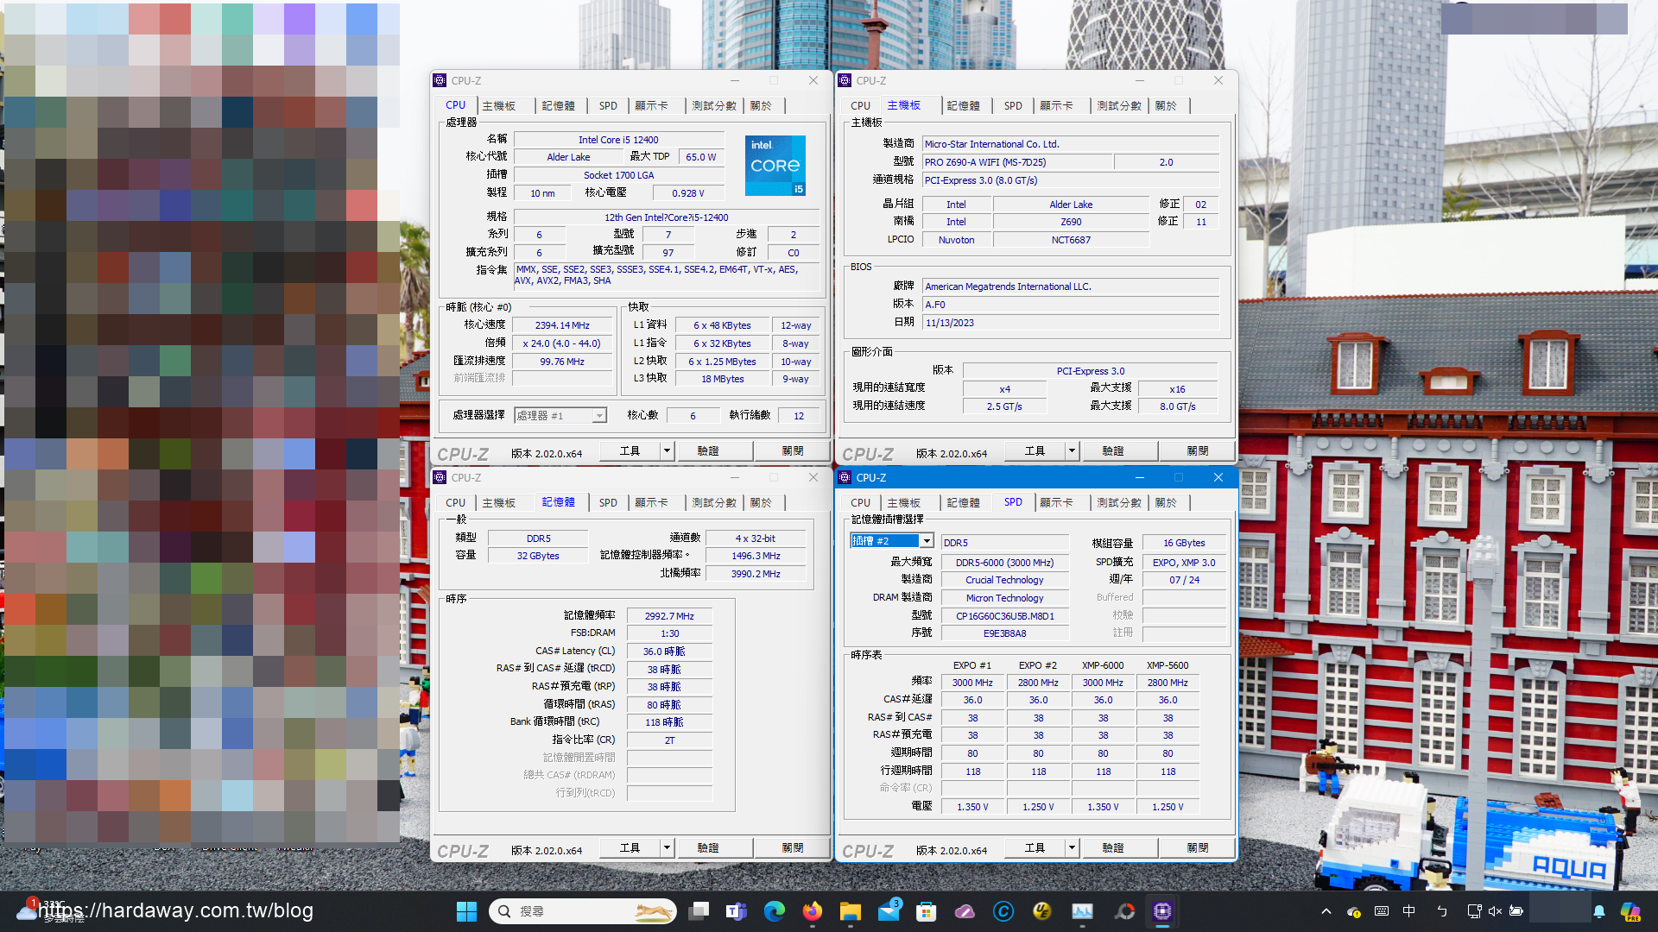Open File Explorer from the taskbar
Screen dimensions: 1658x932
(850, 911)
